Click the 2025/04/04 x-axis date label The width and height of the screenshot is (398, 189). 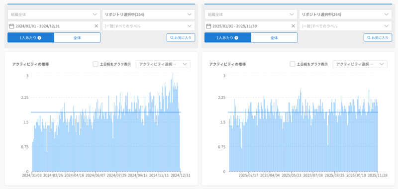(270, 175)
